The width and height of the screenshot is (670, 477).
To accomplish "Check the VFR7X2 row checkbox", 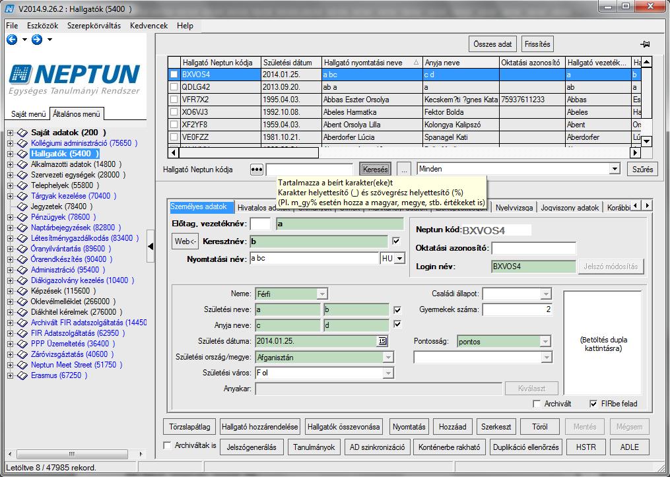I will 174,100.
